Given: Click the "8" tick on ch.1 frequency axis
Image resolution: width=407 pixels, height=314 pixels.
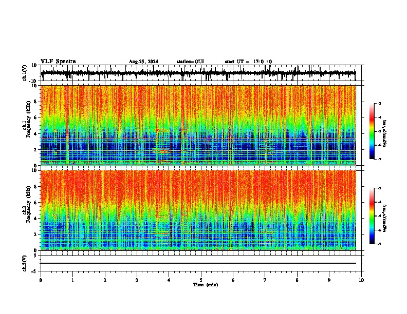Looking at the screenshot, I should tap(35, 102).
